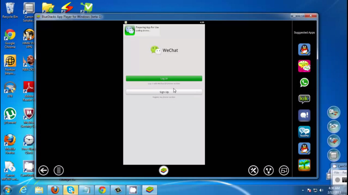Open the File menu in CamStudio window
Viewport: 348px width, 195px height.
(337, 173)
